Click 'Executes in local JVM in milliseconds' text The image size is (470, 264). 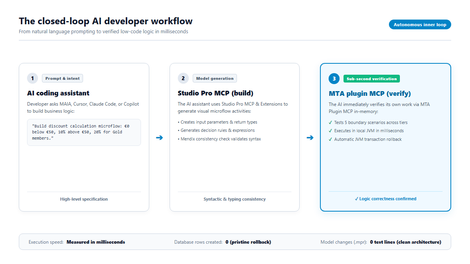click(x=369, y=131)
